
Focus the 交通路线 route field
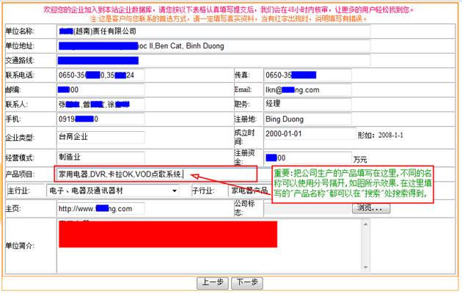pos(213,60)
